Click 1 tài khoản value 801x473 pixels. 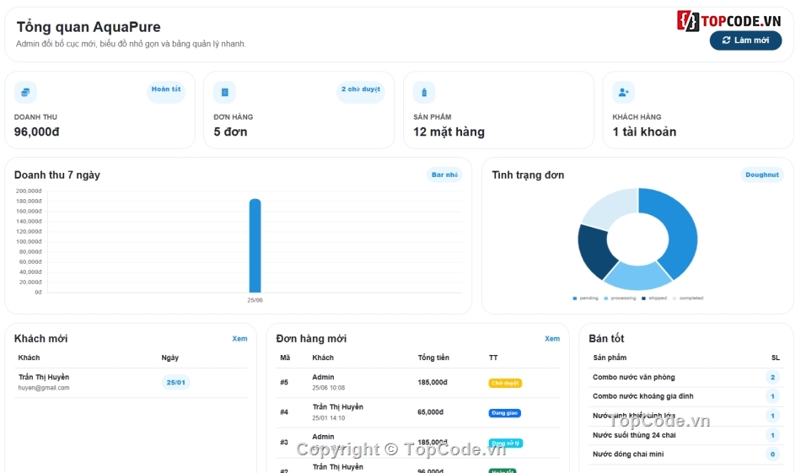[645, 132]
